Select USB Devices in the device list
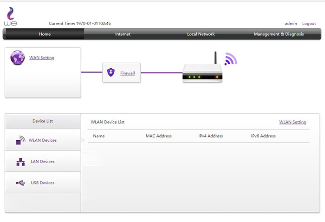325x222 pixels. point(43,183)
